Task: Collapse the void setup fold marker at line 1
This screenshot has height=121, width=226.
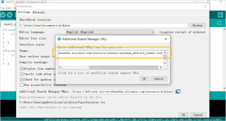Action: [x=6, y=30]
